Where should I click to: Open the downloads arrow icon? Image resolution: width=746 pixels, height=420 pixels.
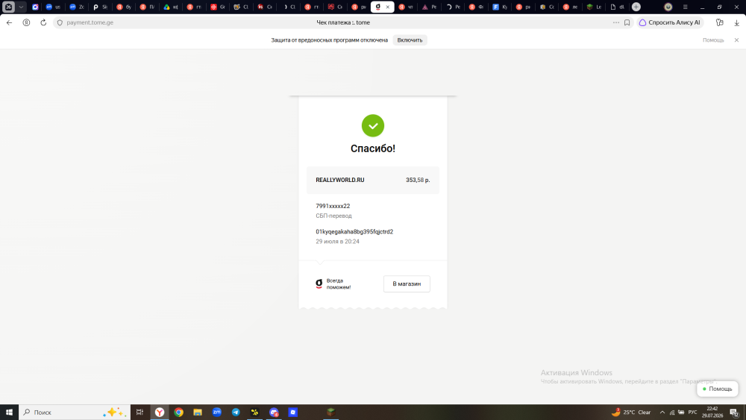736,22
